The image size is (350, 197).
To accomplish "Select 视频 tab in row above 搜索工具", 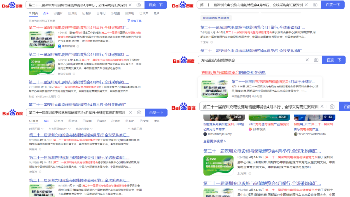I will [87, 13].
